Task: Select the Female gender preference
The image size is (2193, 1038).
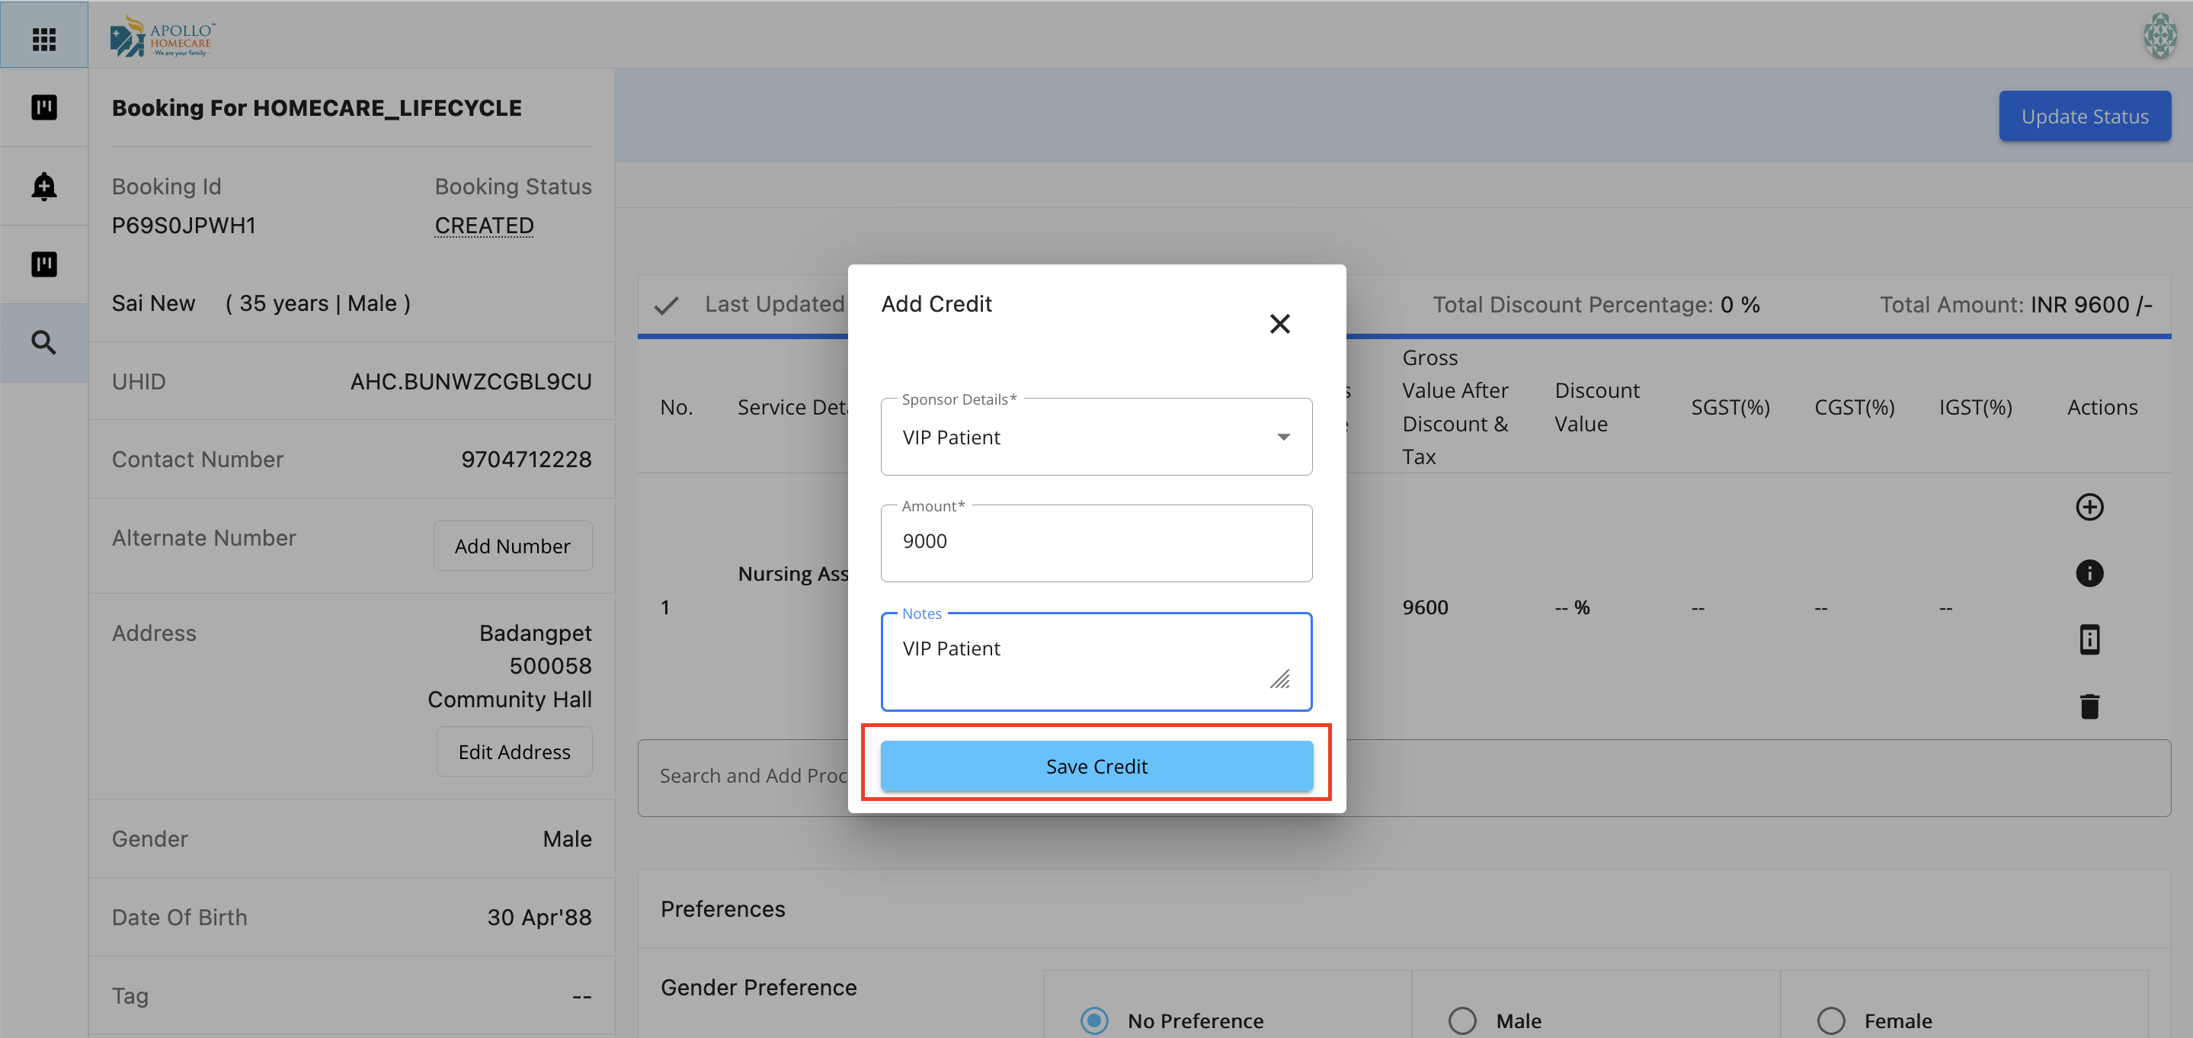Action: 1830,1019
